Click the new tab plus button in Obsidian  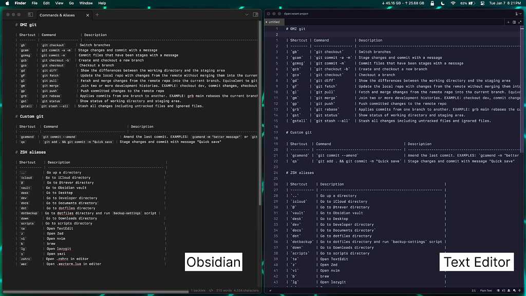(97, 14)
